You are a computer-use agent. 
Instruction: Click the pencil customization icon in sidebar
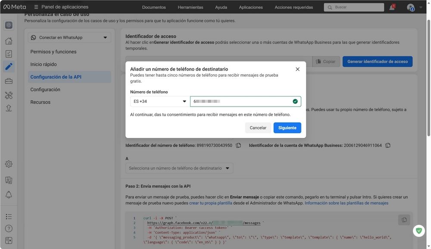tap(8, 66)
